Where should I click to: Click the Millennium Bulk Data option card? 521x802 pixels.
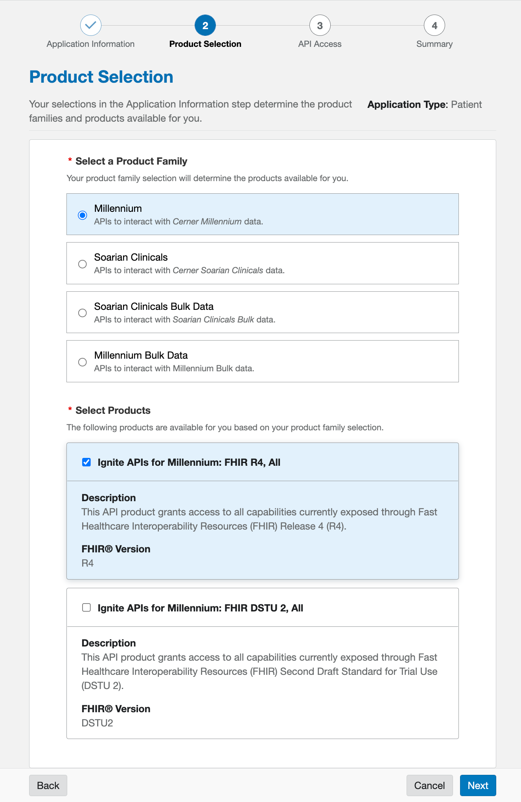pos(263,361)
